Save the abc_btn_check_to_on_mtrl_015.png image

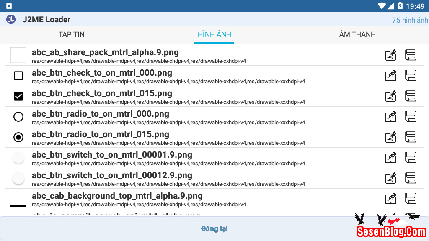click(411, 96)
